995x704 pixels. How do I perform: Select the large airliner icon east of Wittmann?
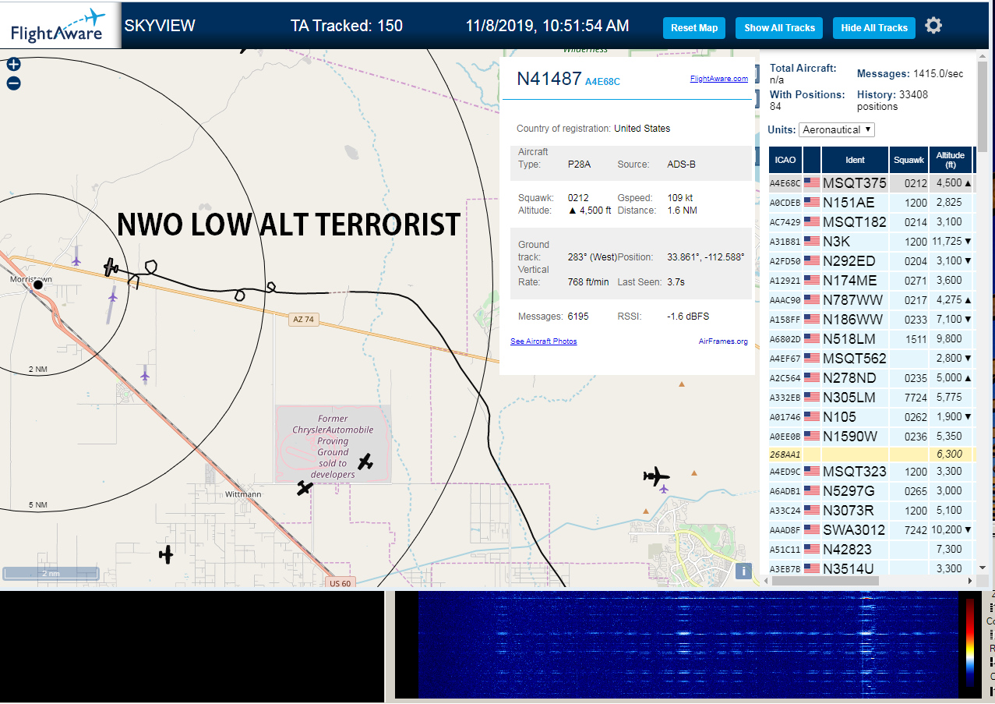656,476
